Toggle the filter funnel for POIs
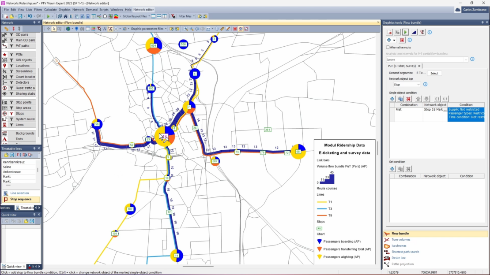490x275 pixels. [11, 54]
